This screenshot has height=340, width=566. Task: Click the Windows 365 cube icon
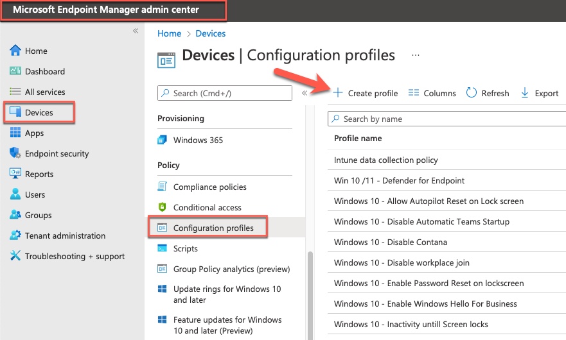163,140
